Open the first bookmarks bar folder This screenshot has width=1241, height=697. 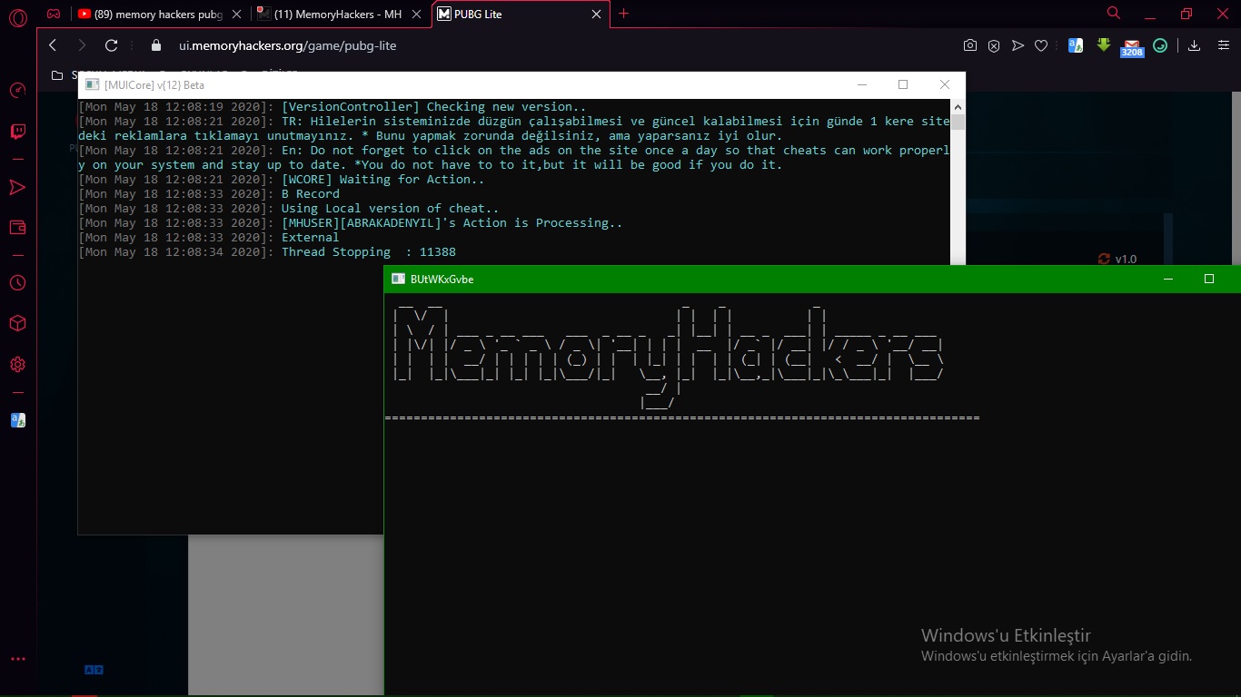(x=57, y=75)
